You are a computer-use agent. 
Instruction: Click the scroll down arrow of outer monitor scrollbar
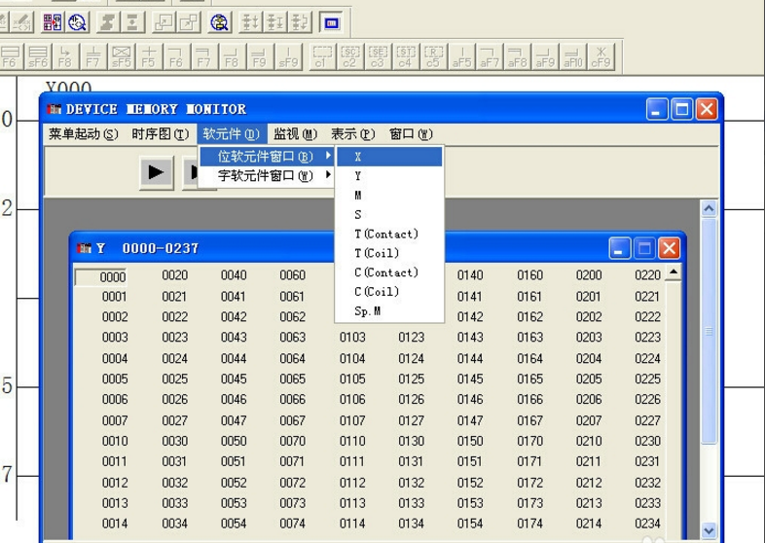click(709, 530)
